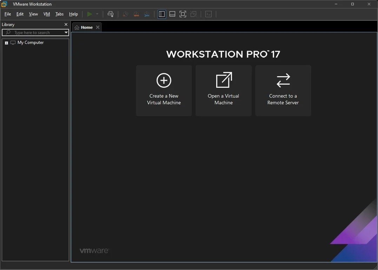Viewport: 378px width, 270px height.
Task: Open the console view terminal icon
Action: click(x=208, y=14)
